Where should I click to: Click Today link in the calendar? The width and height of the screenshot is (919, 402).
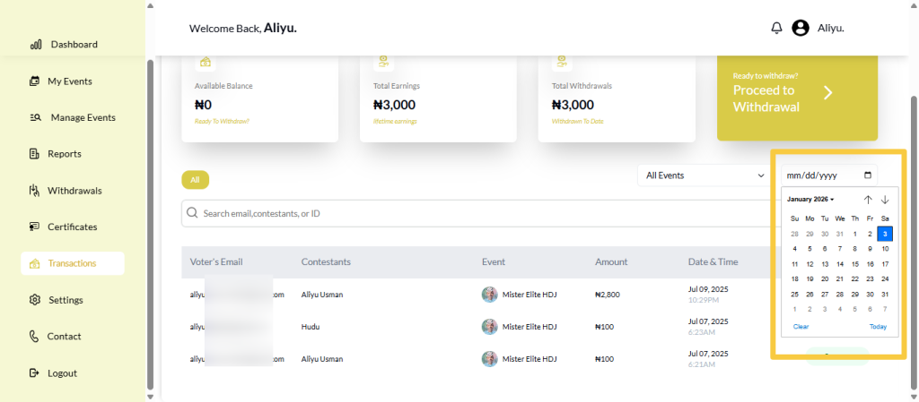[x=878, y=327]
